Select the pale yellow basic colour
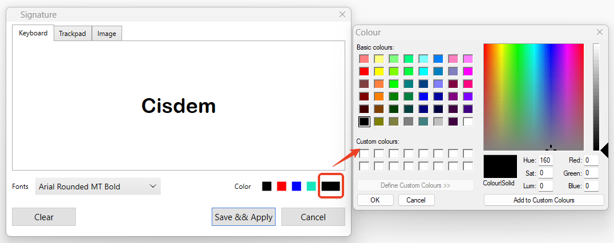614x243 pixels. click(379, 59)
